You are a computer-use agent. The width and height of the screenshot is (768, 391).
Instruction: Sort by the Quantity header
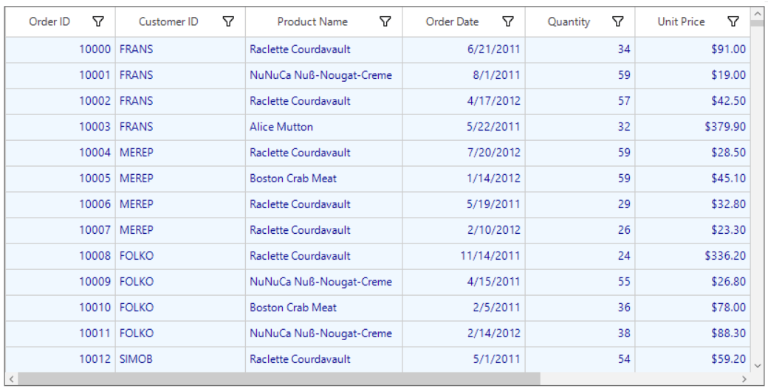569,21
